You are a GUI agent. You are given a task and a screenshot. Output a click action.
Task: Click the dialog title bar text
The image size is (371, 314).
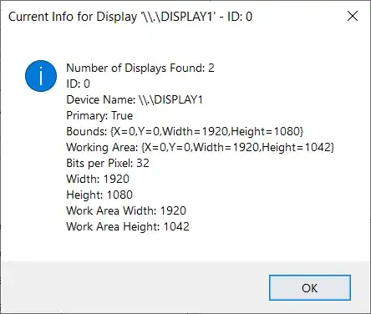(x=130, y=17)
